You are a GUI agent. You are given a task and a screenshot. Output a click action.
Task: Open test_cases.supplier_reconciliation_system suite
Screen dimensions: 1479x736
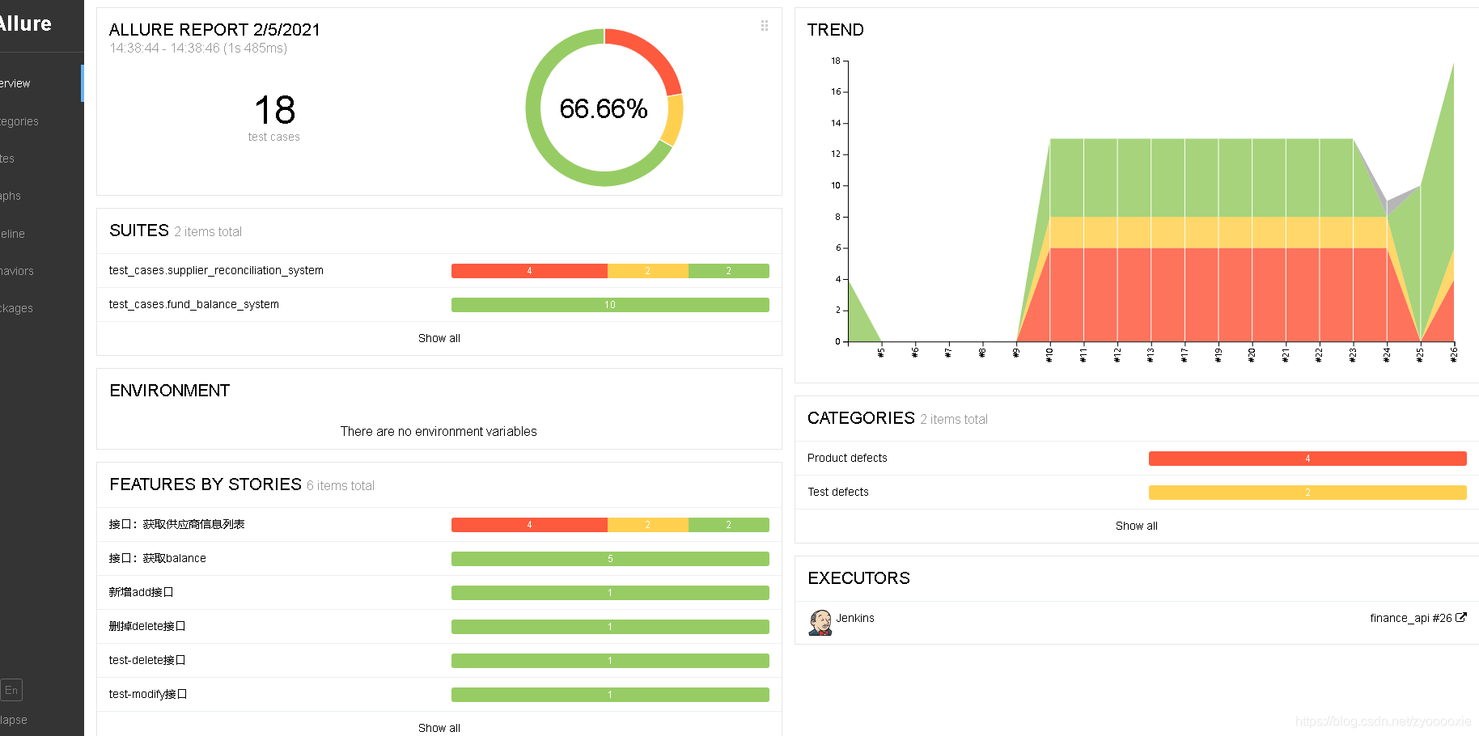(x=439, y=271)
